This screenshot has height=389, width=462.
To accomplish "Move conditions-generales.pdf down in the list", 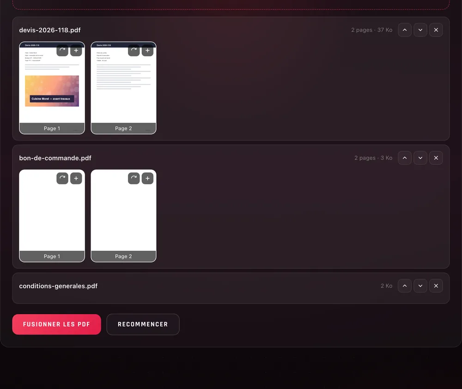I will coord(420,286).
